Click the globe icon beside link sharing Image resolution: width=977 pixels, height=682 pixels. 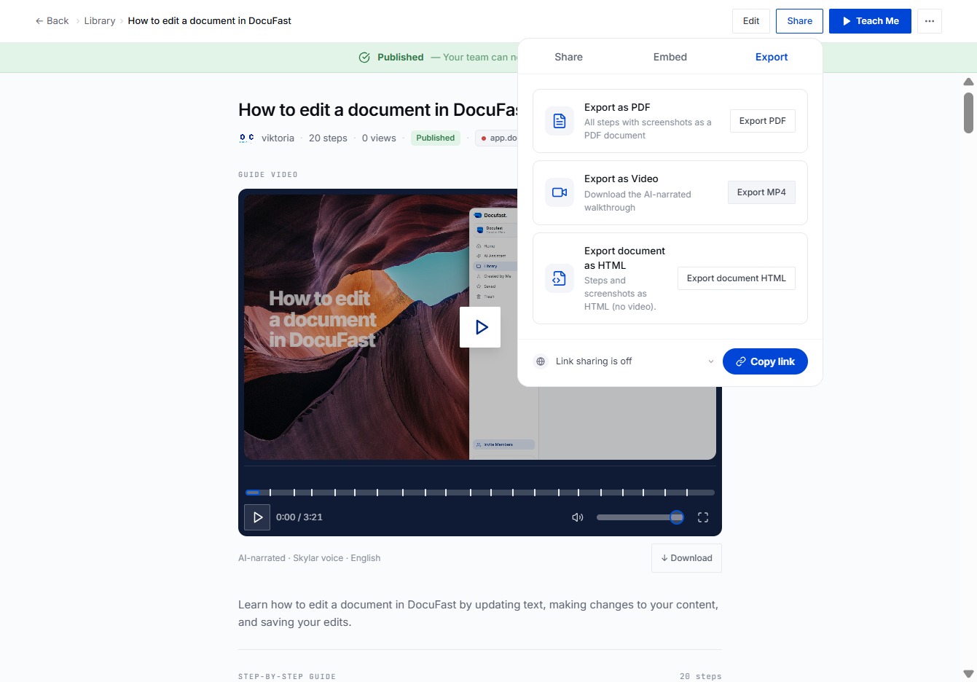(x=541, y=361)
